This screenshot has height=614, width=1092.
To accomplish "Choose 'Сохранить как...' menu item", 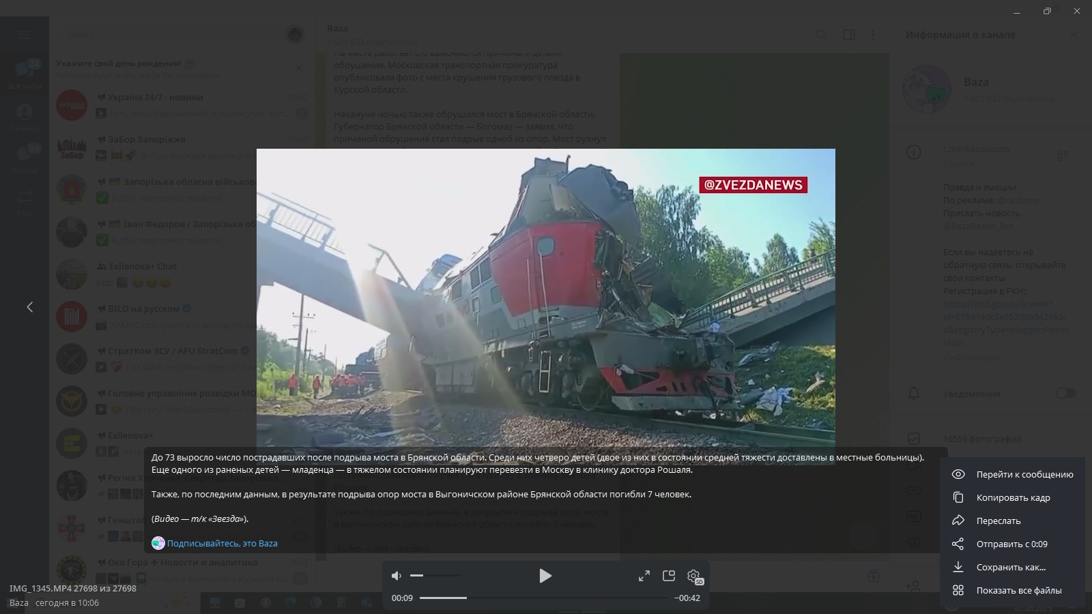I will pyautogui.click(x=1012, y=567).
